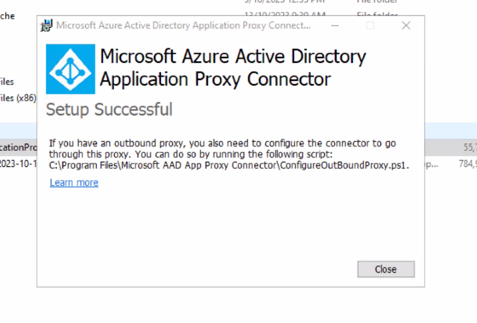
Task: Click the Application Proxy Connector heading line
Action: coord(215,79)
